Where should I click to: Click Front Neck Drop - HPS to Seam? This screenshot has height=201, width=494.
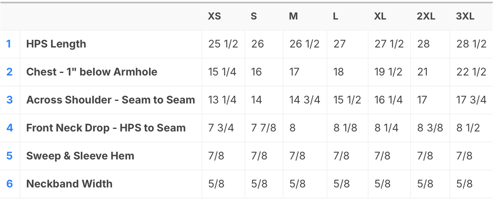coord(106,128)
